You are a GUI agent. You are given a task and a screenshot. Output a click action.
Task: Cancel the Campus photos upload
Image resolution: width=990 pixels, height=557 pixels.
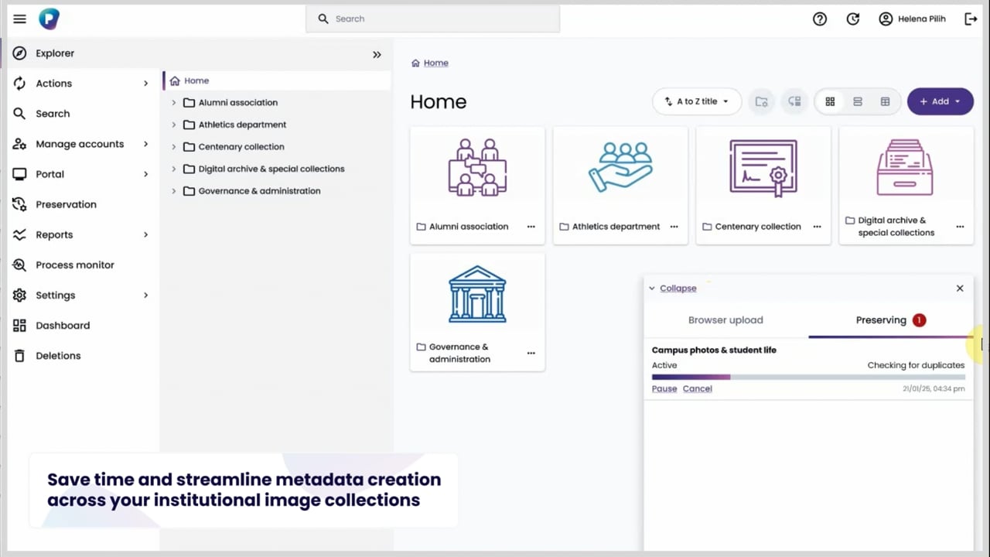click(x=697, y=389)
